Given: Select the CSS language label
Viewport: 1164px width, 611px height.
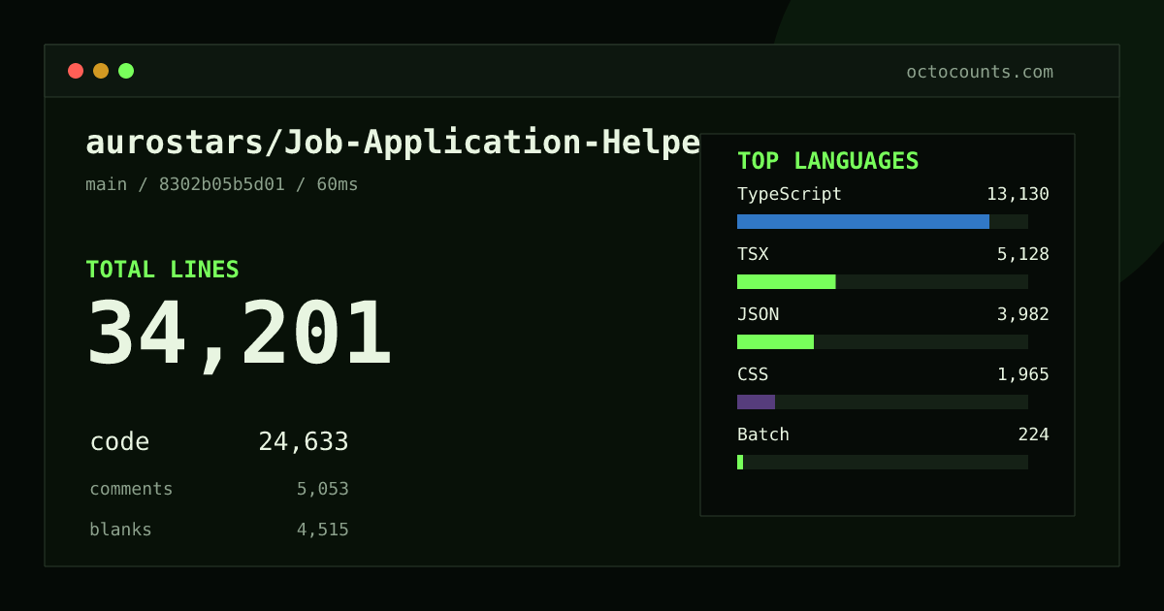Looking at the screenshot, I should (753, 374).
